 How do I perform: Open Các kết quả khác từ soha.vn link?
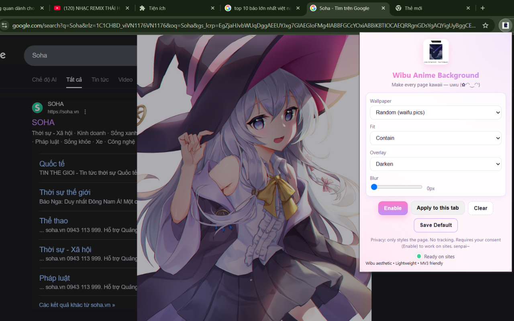click(x=77, y=305)
